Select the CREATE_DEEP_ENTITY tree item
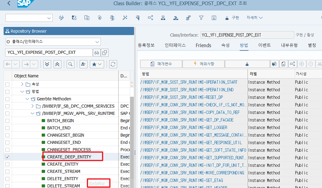 pyautogui.click(x=69, y=157)
